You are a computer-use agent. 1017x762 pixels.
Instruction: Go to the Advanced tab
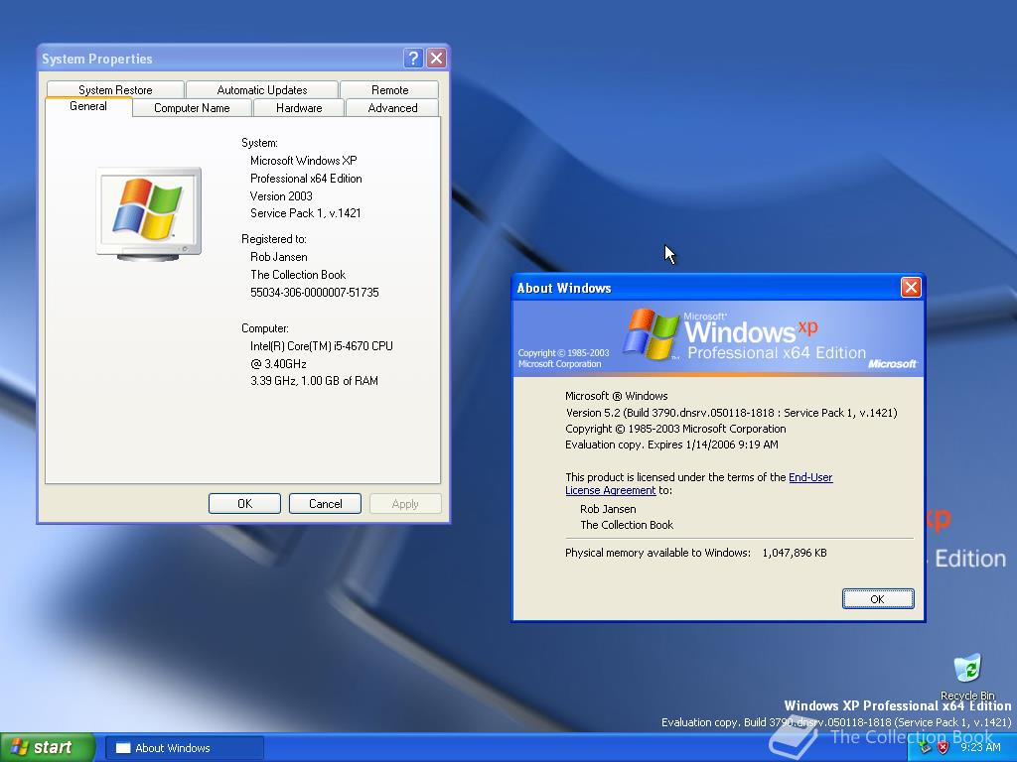tap(392, 107)
